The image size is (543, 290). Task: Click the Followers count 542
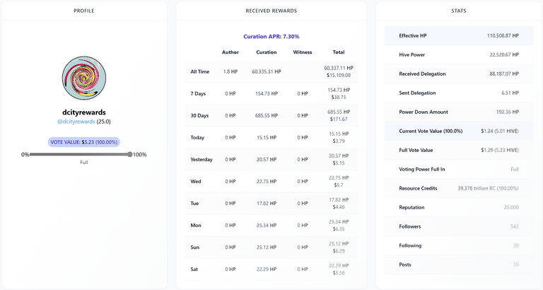coord(514,226)
